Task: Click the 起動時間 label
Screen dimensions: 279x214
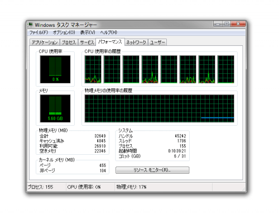Action: tap(128, 151)
